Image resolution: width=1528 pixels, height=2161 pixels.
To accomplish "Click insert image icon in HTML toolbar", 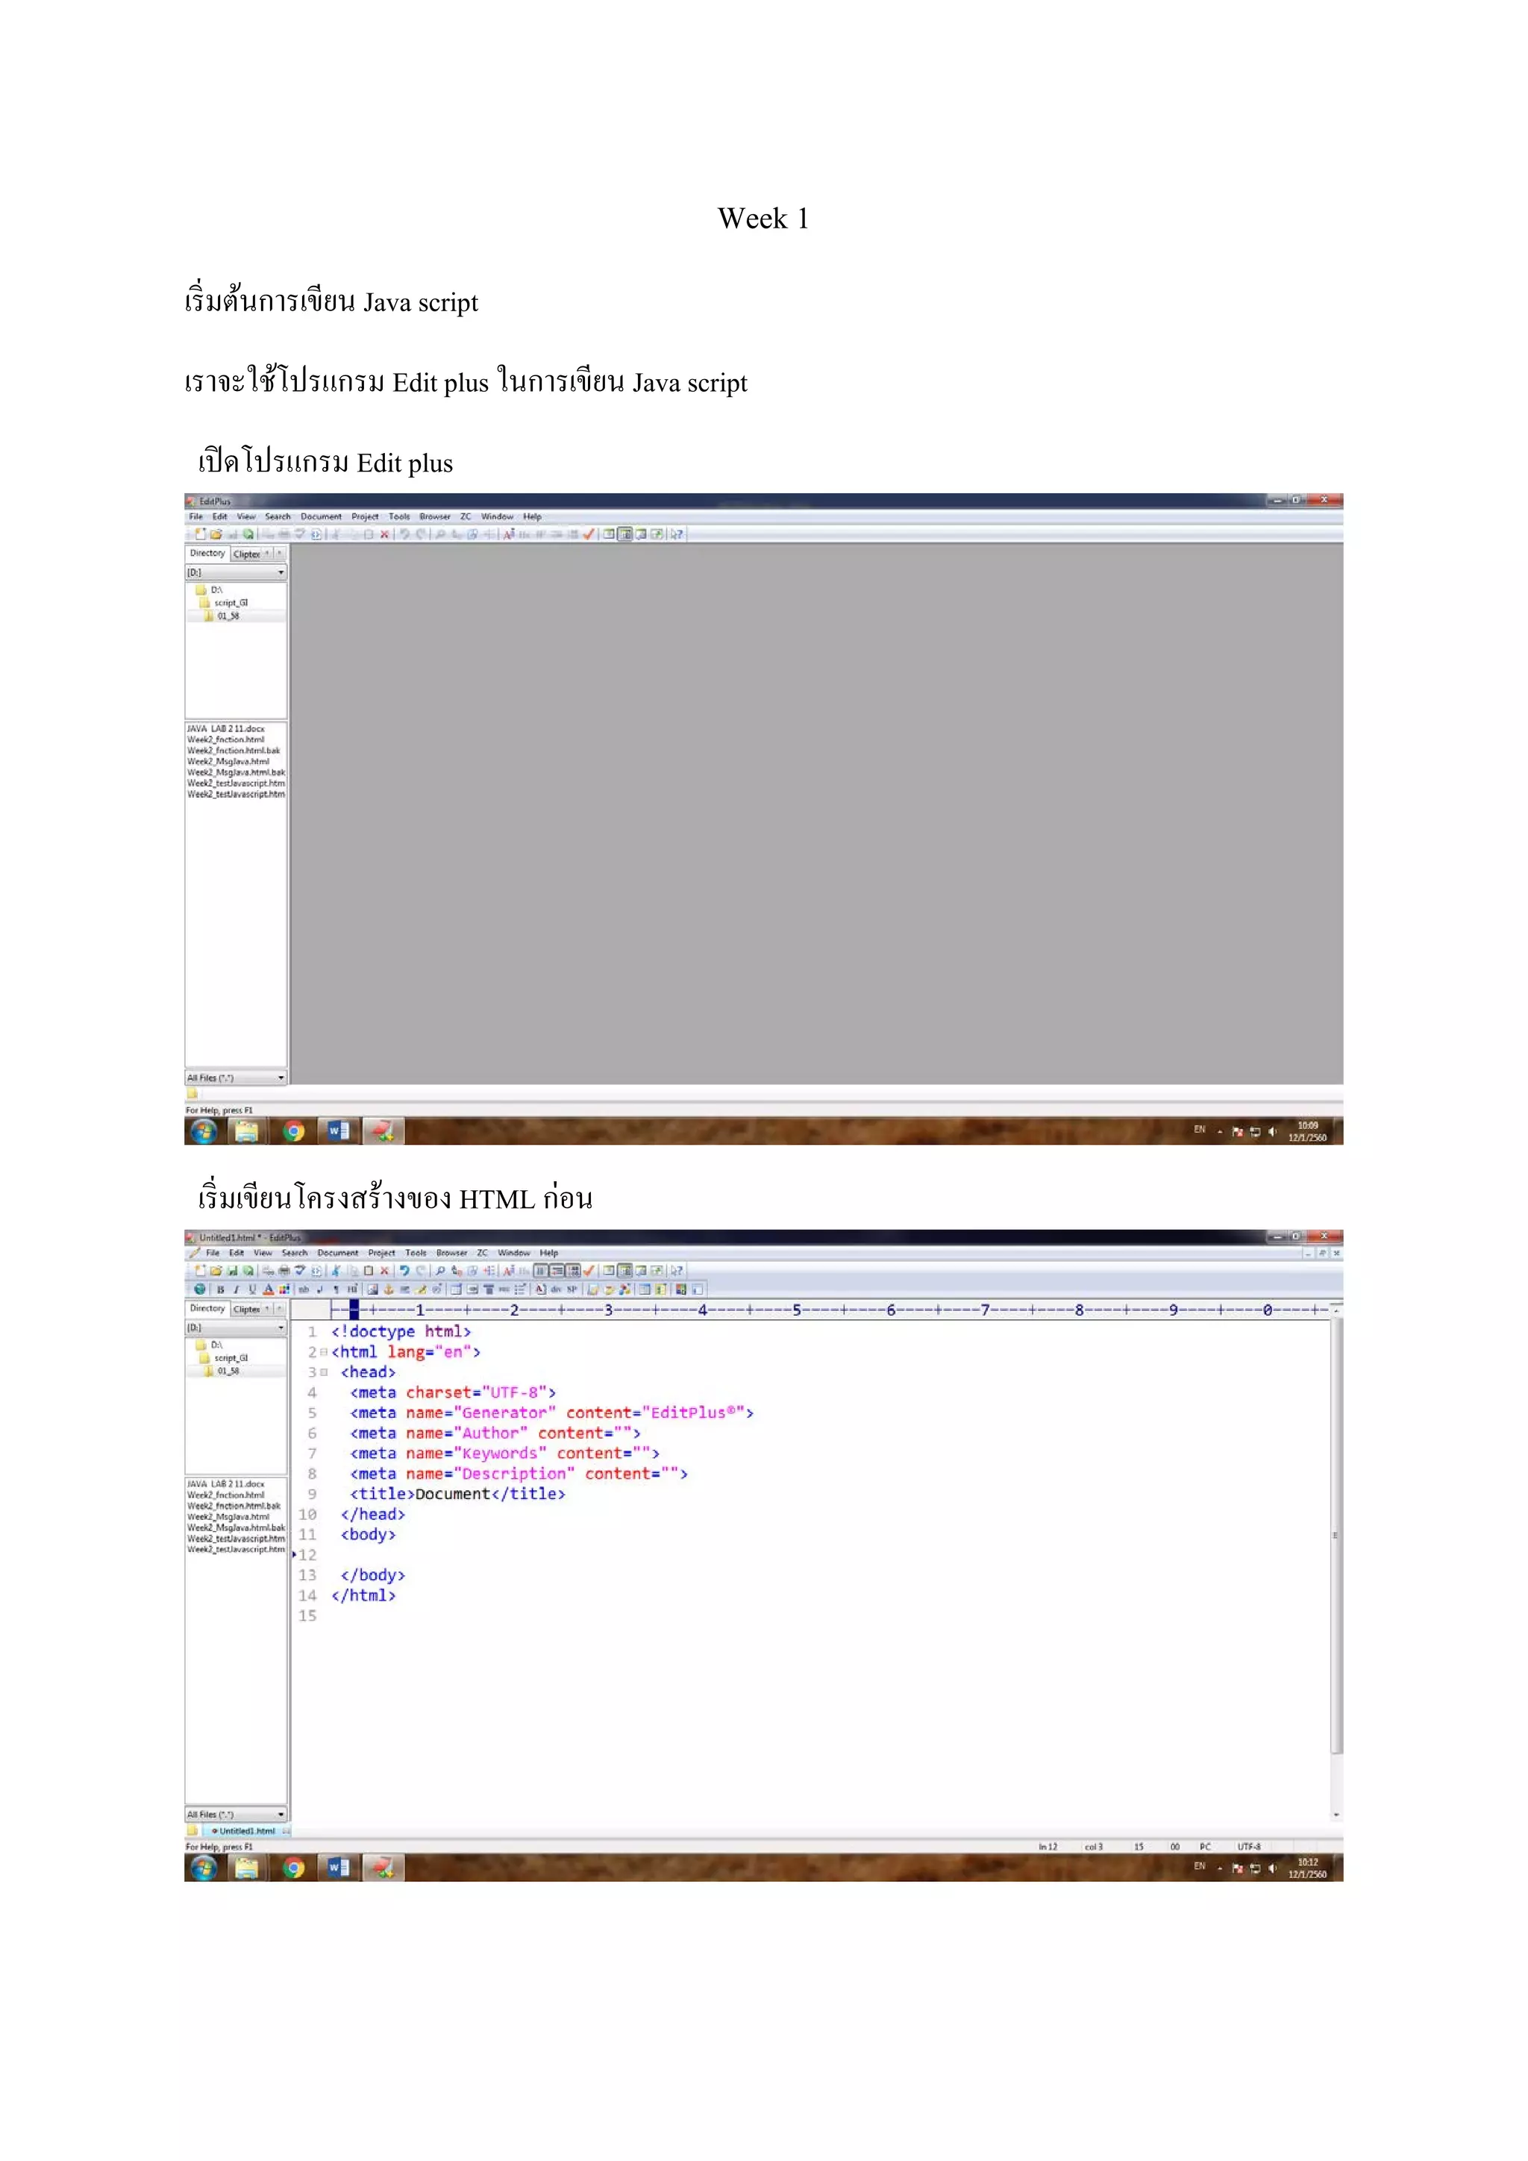I will [372, 1289].
